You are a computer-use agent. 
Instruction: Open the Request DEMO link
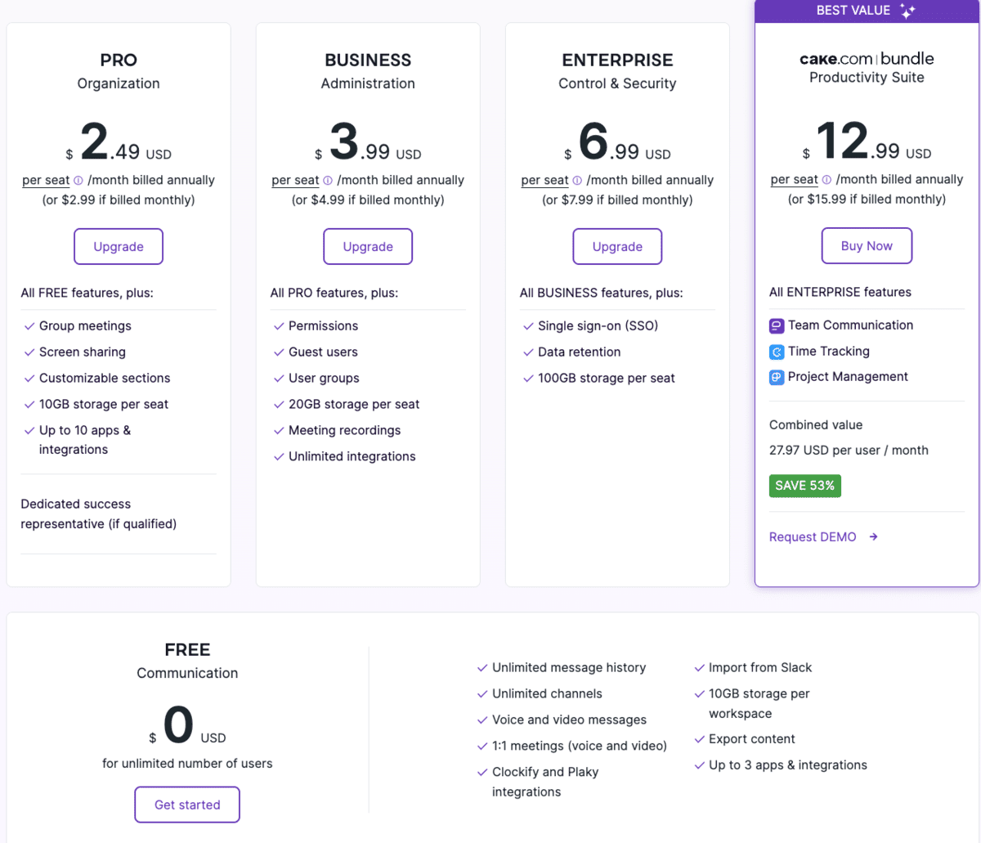click(x=813, y=536)
